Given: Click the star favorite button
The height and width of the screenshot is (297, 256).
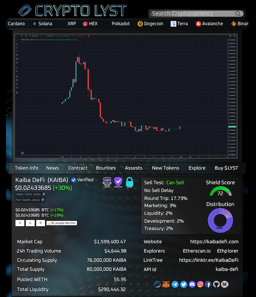Looking at the screenshot, I should tap(41, 223).
